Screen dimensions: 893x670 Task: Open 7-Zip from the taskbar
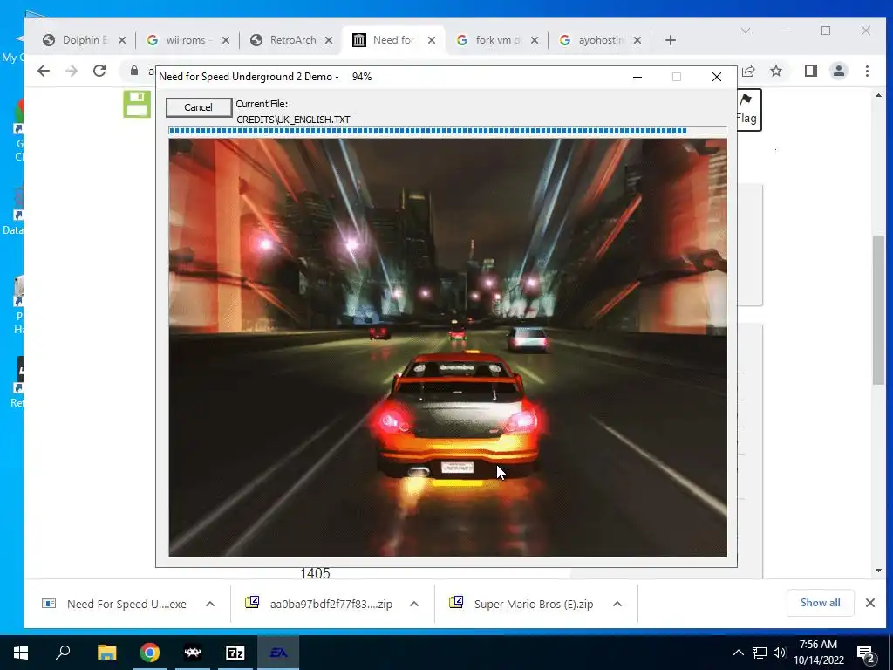tap(235, 653)
